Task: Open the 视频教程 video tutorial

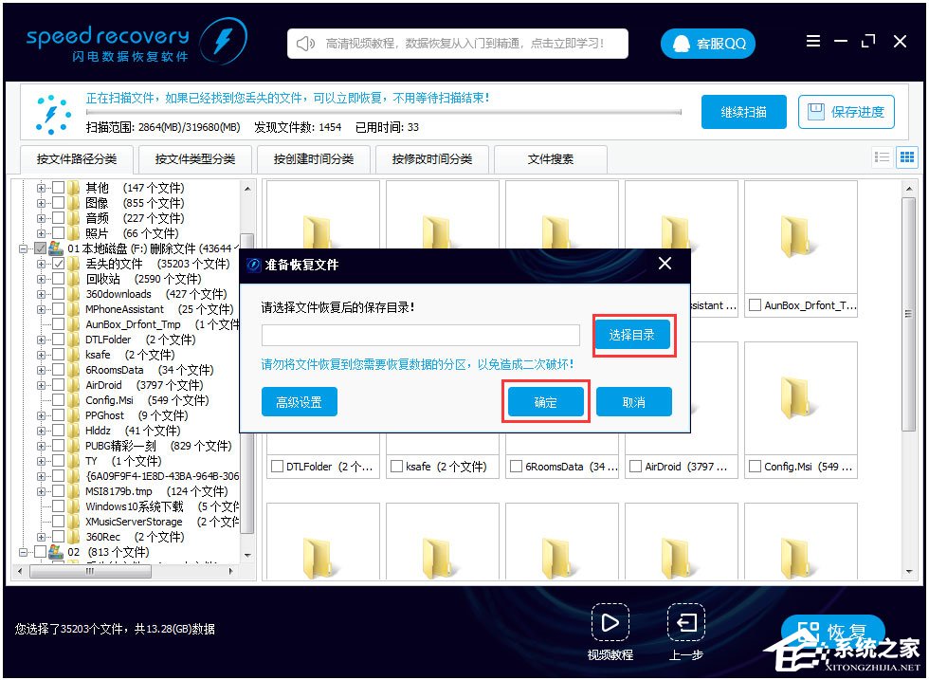Action: click(x=610, y=623)
